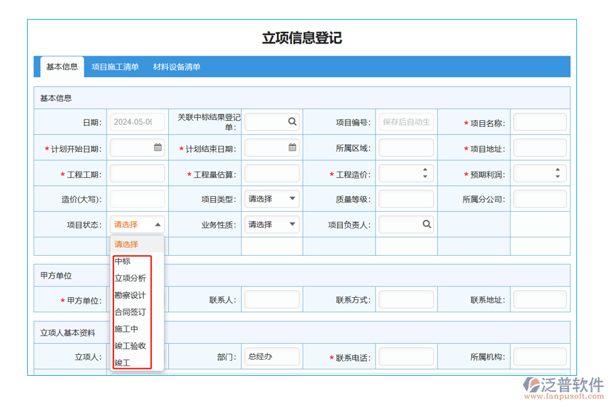Viewport: 611px width, 407px height.
Task: Choose 竣工验收 as the project status
Action: tap(130, 345)
